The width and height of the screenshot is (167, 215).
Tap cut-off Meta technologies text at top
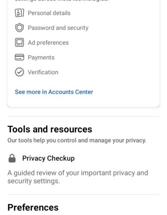(x=61, y=0)
